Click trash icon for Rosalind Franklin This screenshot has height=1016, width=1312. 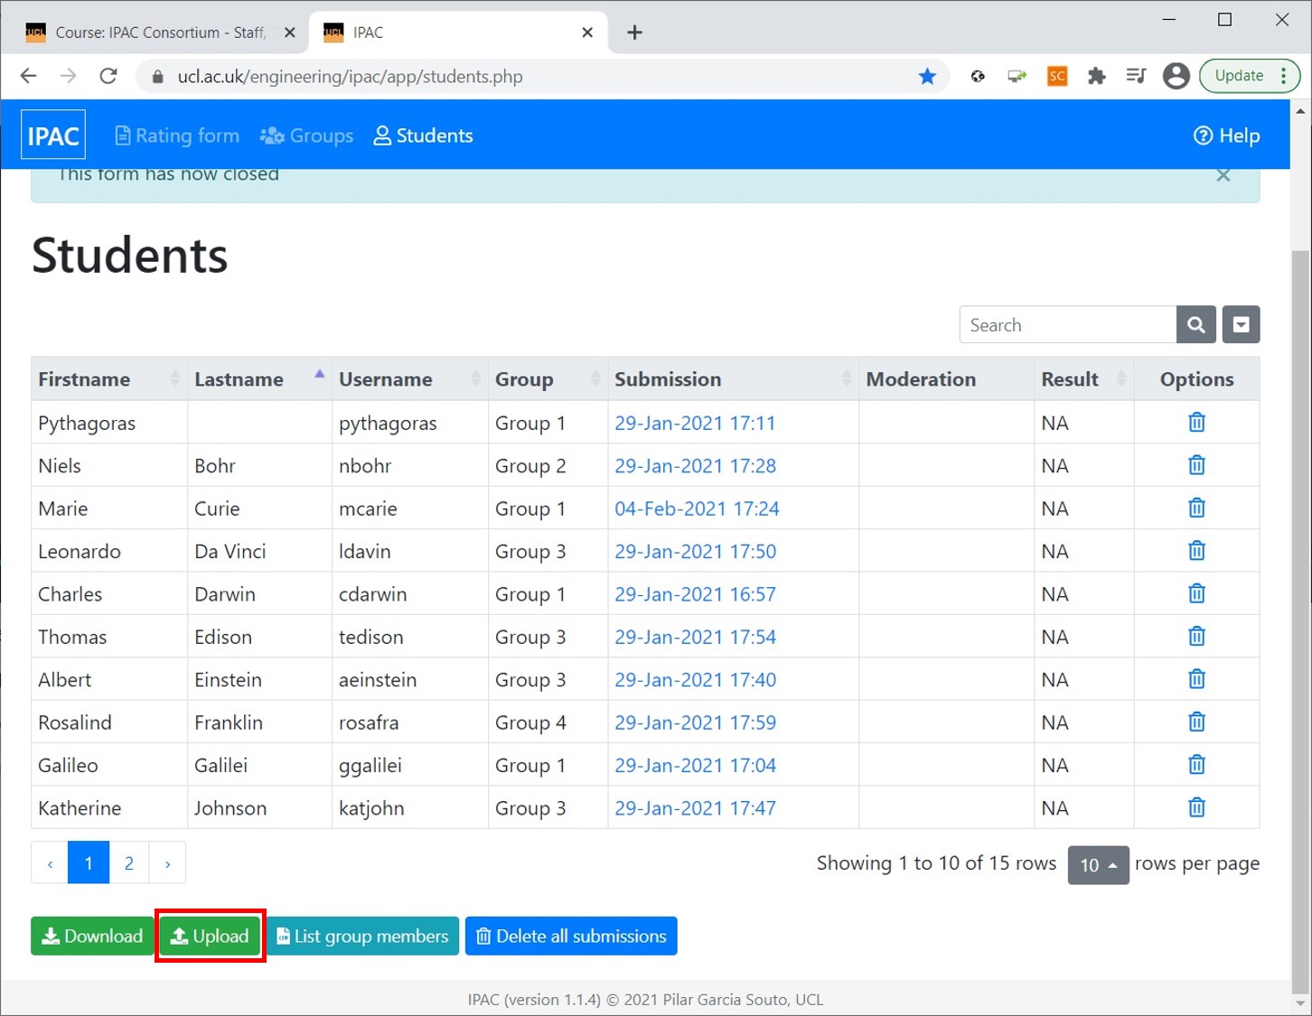coord(1196,722)
